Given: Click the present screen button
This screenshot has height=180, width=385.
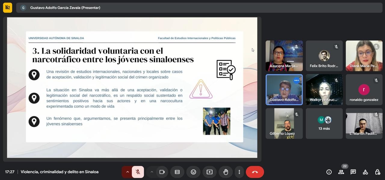Looking at the screenshot, I should (209, 172).
